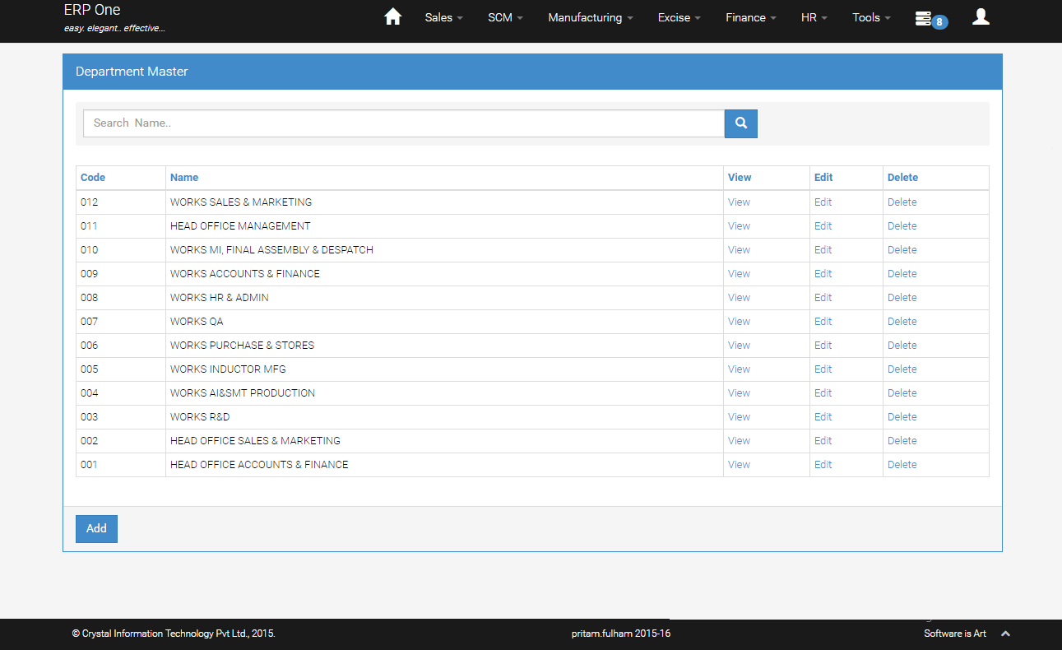Expand the SCM dropdown menu
This screenshot has width=1062, height=650.
tap(505, 17)
